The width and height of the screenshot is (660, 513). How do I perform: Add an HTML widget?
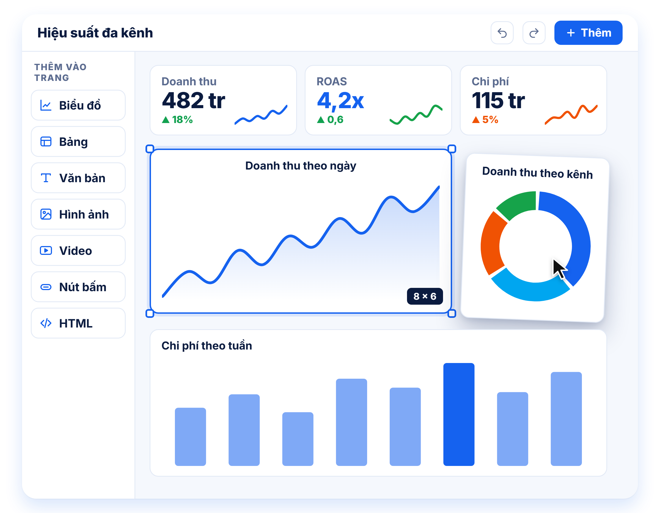point(78,323)
